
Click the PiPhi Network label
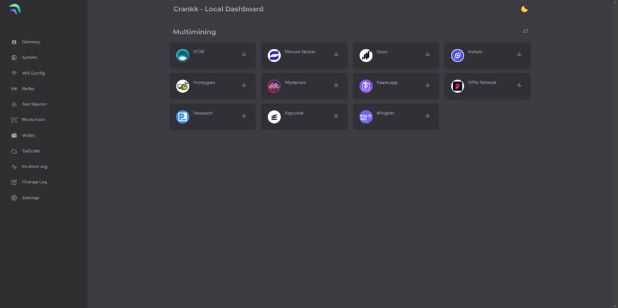tap(482, 83)
